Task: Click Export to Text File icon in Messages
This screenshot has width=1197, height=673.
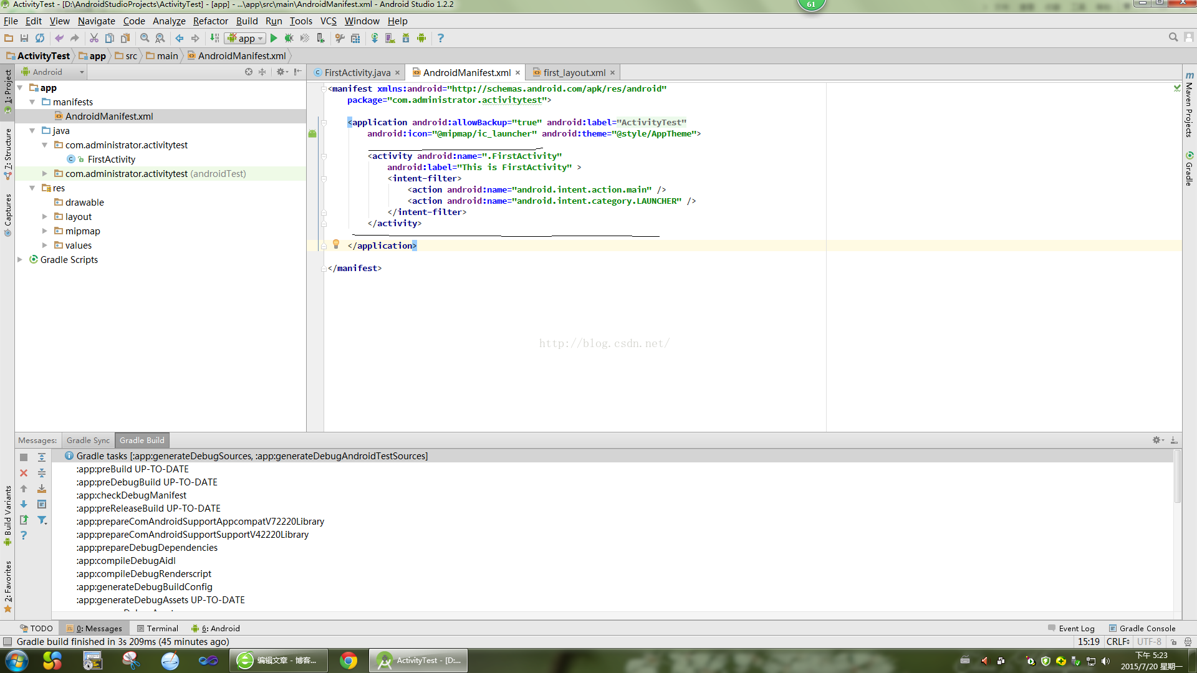Action: (24, 520)
